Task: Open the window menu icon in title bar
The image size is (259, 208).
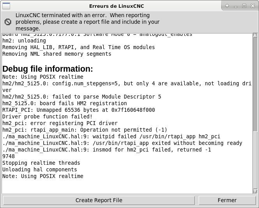Action: coord(6,6)
